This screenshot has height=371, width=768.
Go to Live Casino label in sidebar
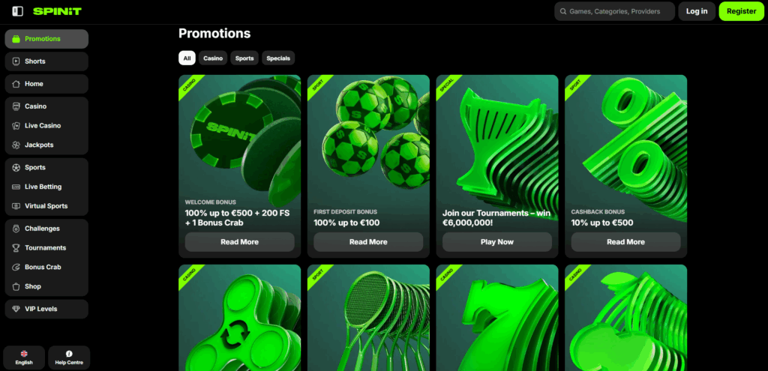[x=43, y=126]
